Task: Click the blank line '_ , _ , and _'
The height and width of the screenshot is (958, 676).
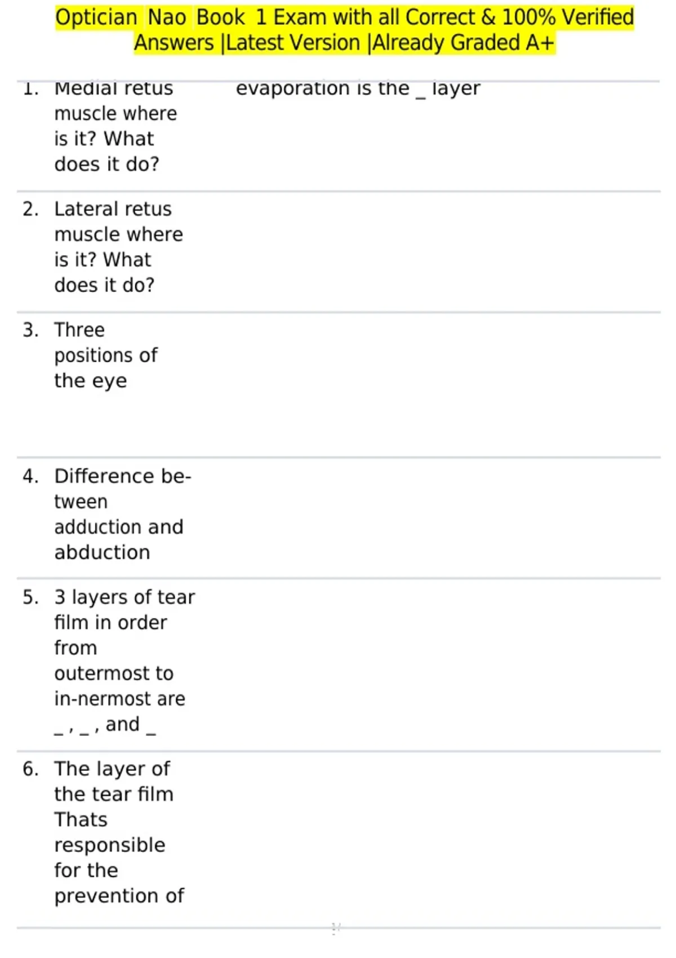Action: point(105,725)
